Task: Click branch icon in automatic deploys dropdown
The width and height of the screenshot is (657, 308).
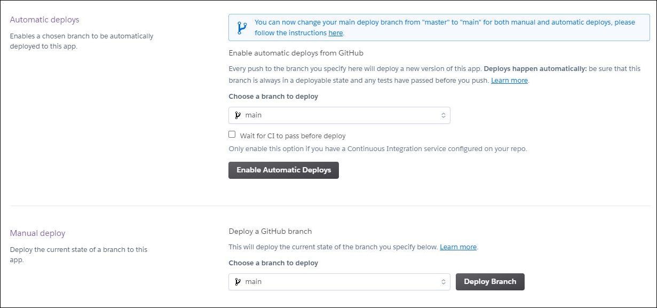Action: pos(238,115)
